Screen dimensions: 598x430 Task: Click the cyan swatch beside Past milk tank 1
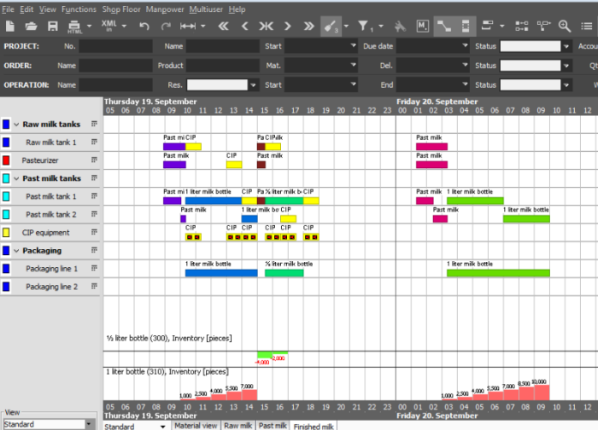(6, 196)
